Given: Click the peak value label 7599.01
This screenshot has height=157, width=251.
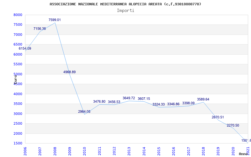Looking at the screenshot, I should (55, 20).
